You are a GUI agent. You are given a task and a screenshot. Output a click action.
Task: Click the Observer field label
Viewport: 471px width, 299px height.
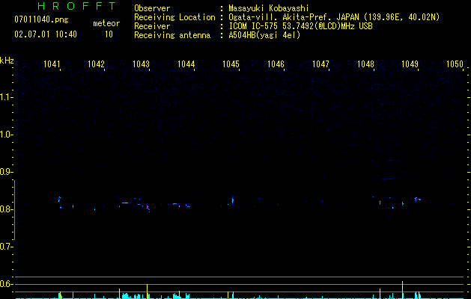point(152,8)
